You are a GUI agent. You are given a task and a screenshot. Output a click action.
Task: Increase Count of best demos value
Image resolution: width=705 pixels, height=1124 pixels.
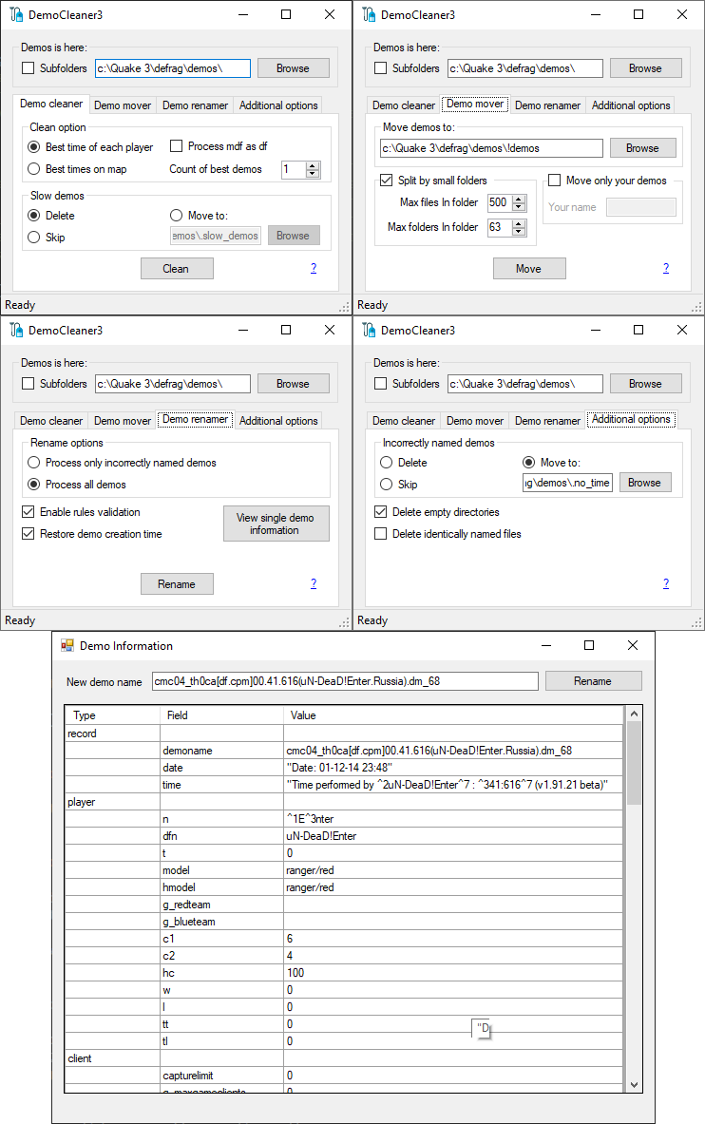click(312, 165)
